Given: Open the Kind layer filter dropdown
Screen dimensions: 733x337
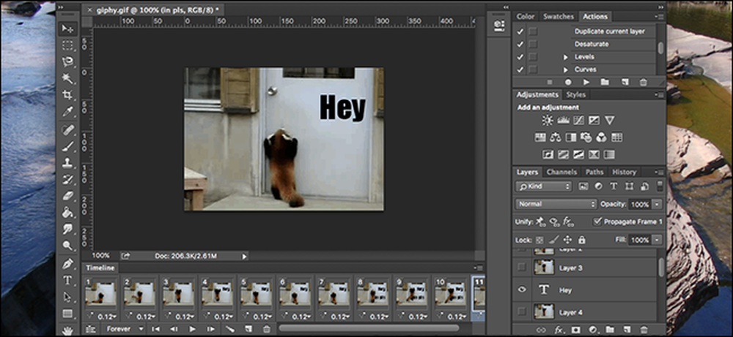Looking at the screenshot, I should click(544, 186).
